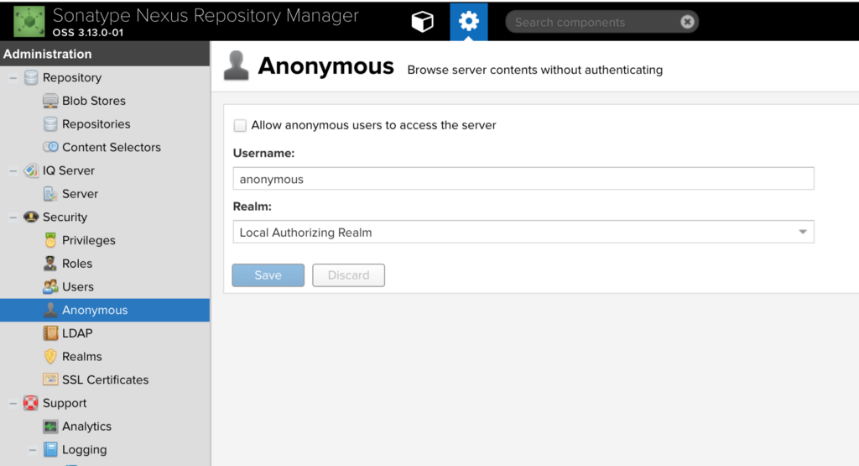Open the Browse cube icon in header
This screenshot has width=859, height=466.
click(423, 22)
